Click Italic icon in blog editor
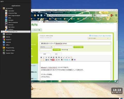The image size is (124, 99). (44, 57)
